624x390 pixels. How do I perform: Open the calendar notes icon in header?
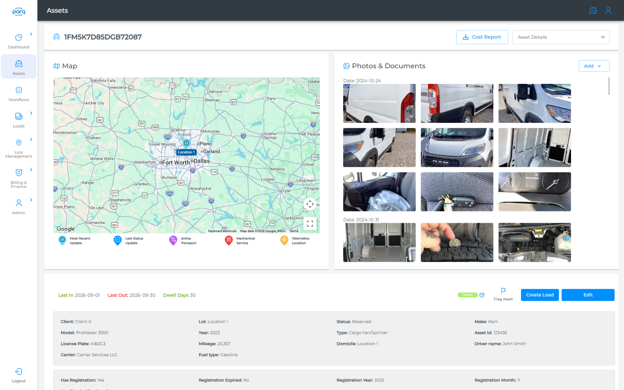coord(593,11)
